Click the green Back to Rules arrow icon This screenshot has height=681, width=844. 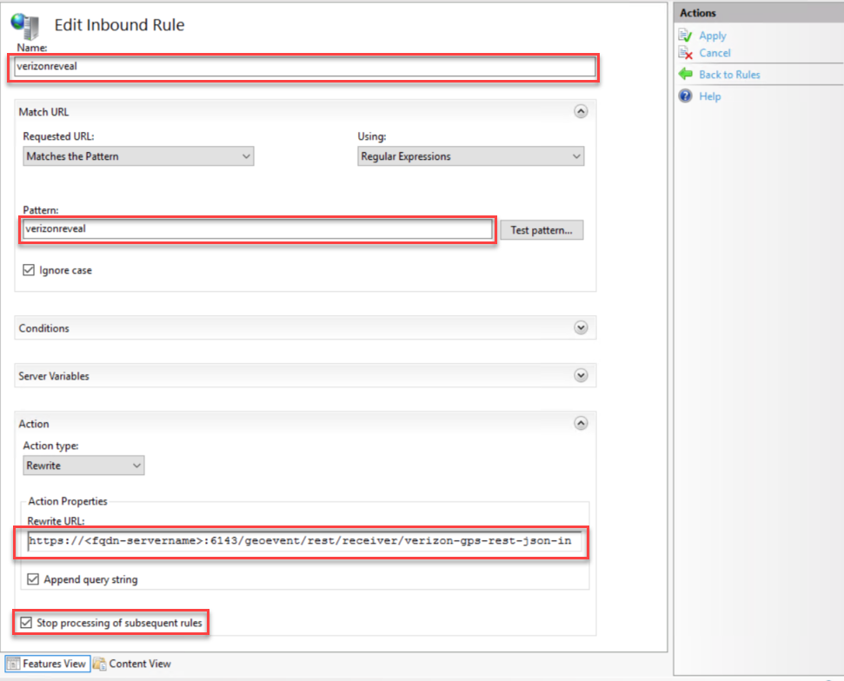click(x=685, y=74)
